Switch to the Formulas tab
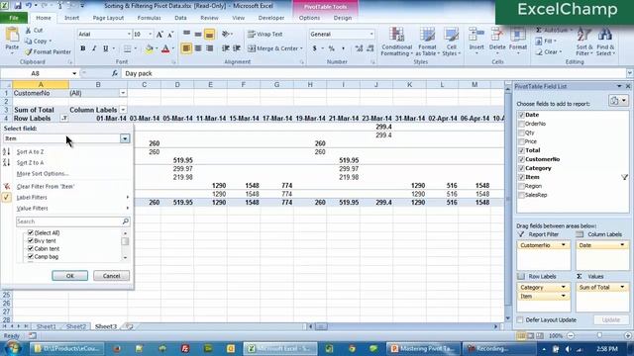The width and height of the screenshot is (634, 356). click(x=150, y=18)
